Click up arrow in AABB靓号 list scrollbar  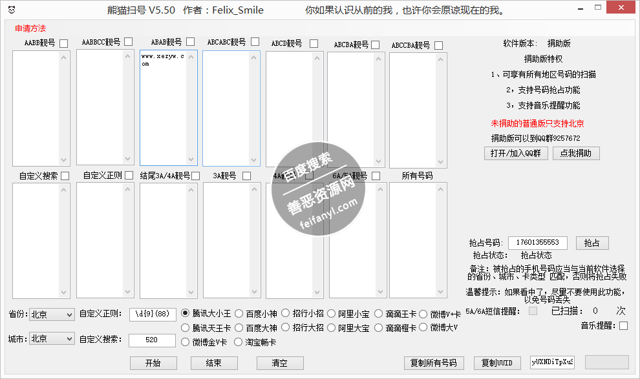64,57
